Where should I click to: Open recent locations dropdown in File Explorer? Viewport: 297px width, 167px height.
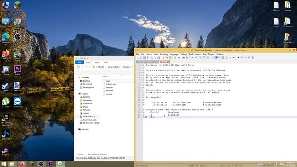(86, 67)
